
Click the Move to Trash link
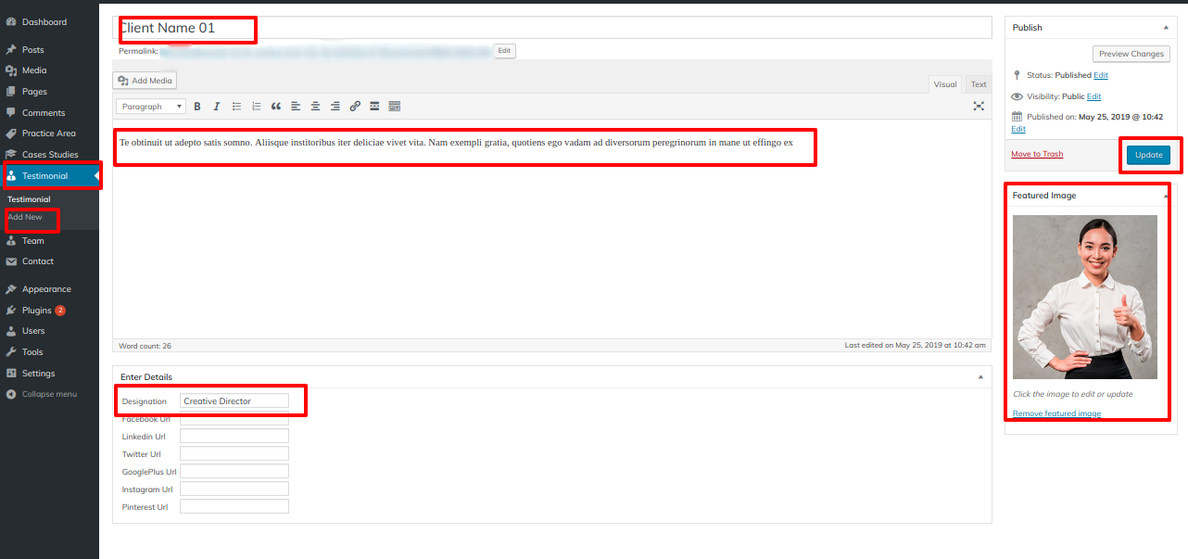pos(1037,154)
